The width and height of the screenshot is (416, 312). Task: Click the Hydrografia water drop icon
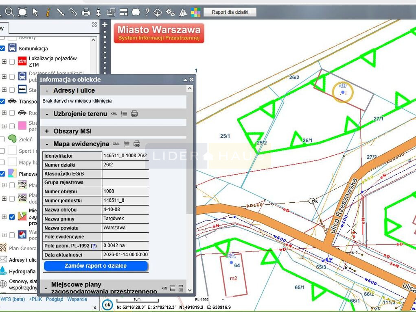point(3,271)
